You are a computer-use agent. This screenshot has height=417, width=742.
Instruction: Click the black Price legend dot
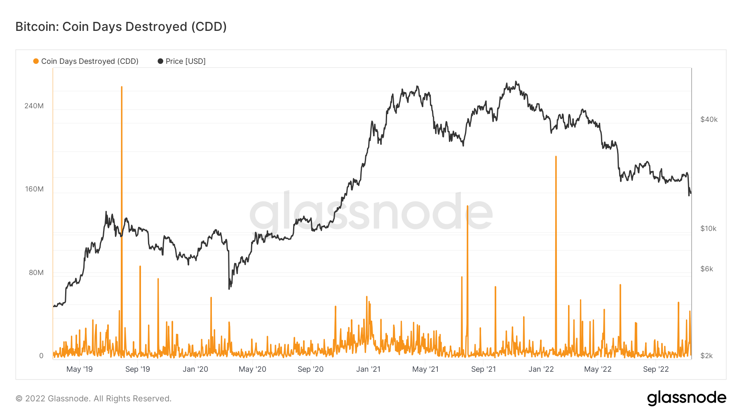point(160,61)
